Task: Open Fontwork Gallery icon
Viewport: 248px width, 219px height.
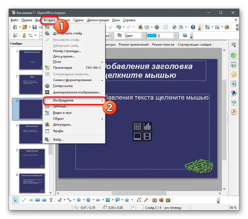Action: 154,200
